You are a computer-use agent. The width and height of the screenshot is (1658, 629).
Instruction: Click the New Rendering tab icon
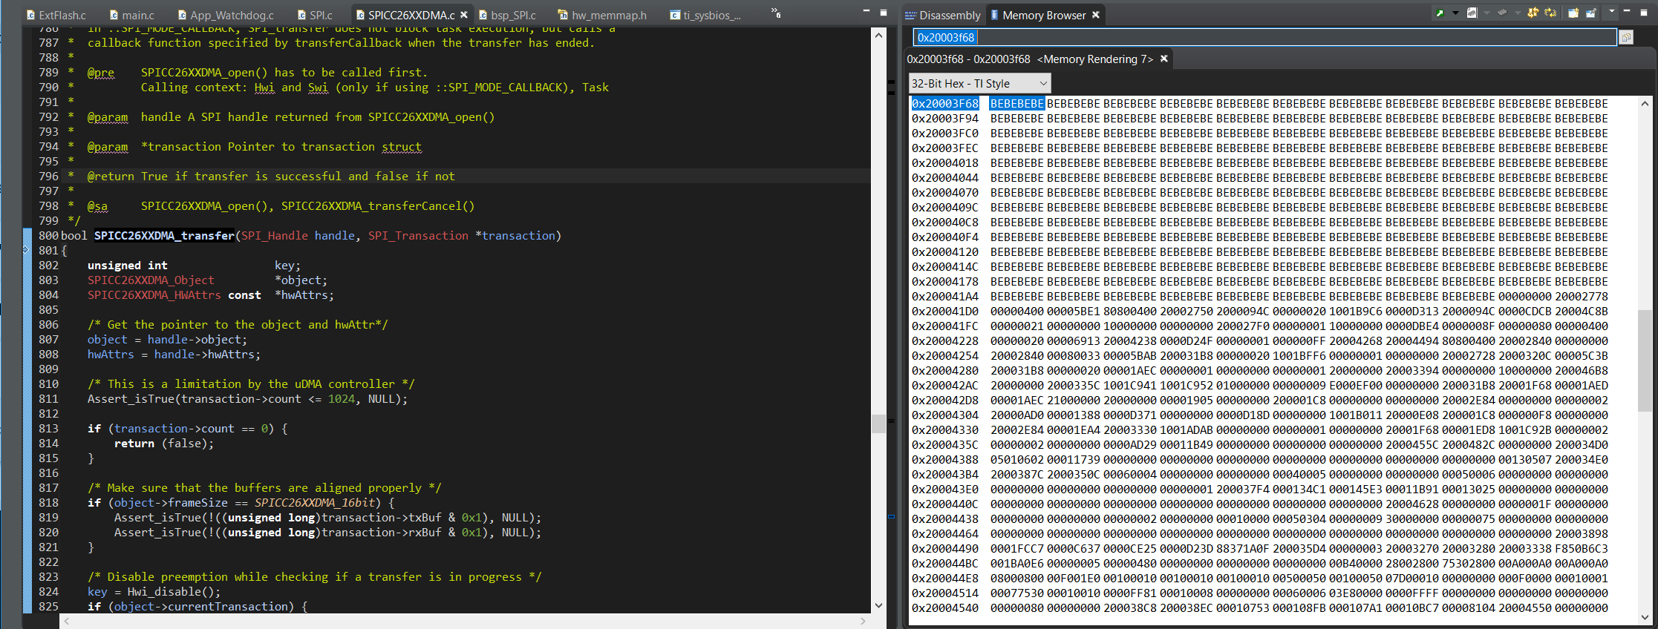(1573, 13)
